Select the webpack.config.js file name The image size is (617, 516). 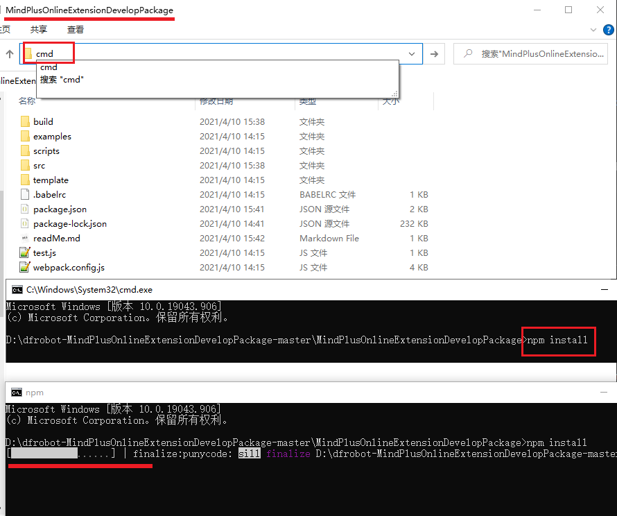point(69,267)
